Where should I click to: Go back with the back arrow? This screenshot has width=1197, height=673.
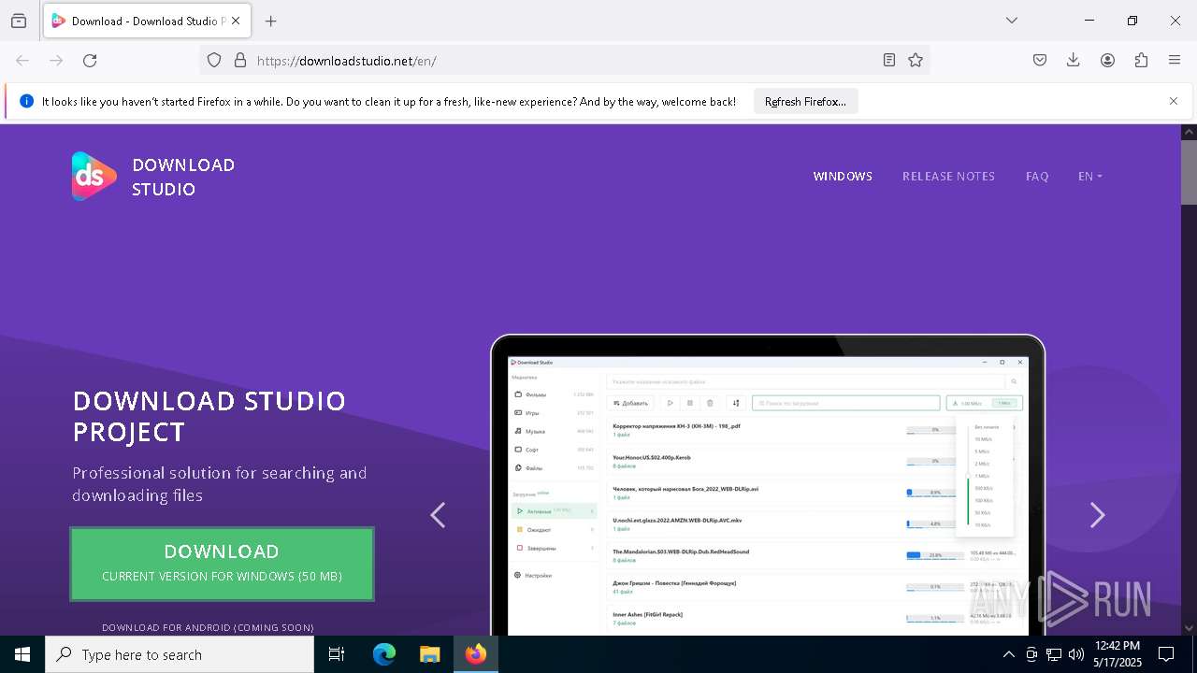(x=22, y=60)
